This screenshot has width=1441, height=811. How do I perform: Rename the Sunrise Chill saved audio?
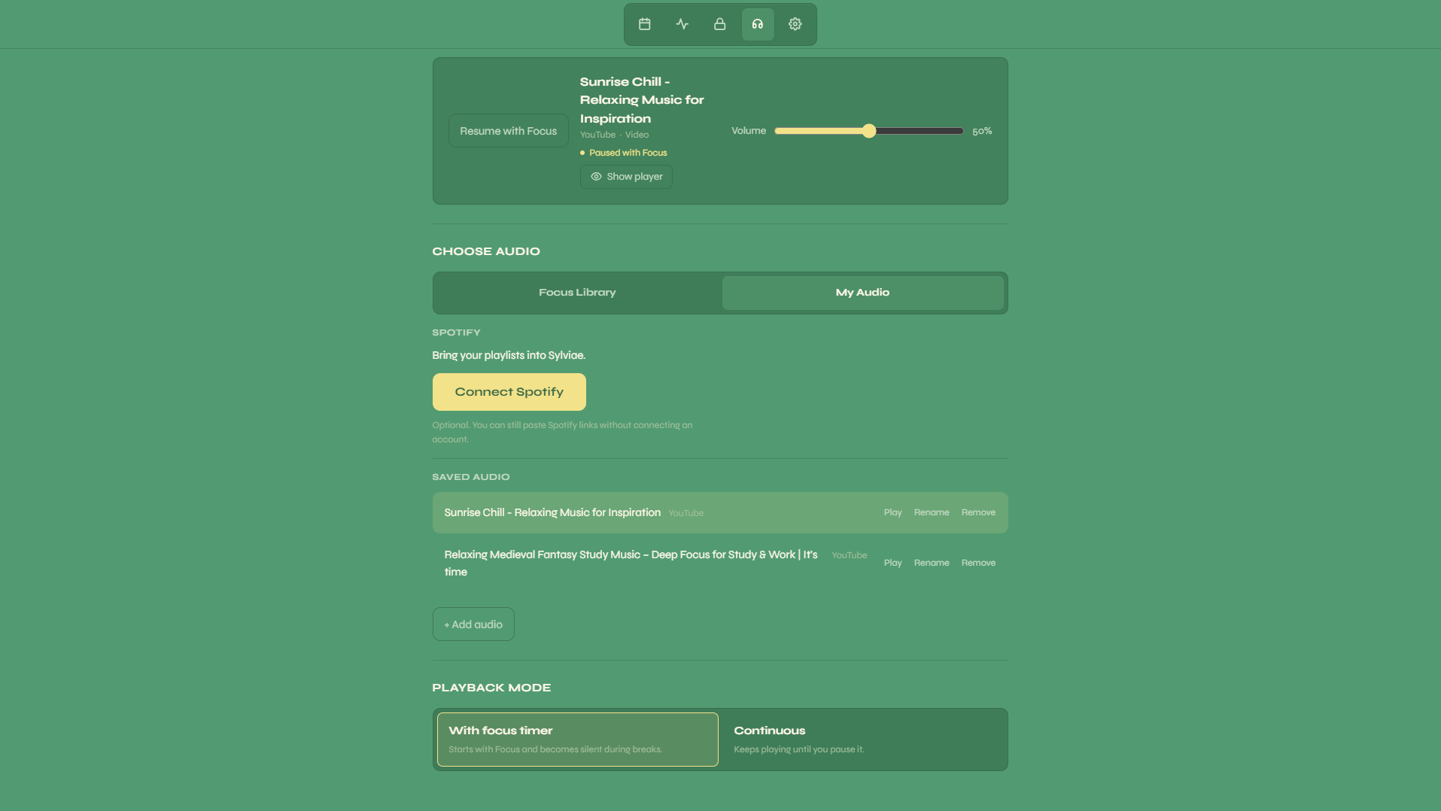tap(932, 512)
